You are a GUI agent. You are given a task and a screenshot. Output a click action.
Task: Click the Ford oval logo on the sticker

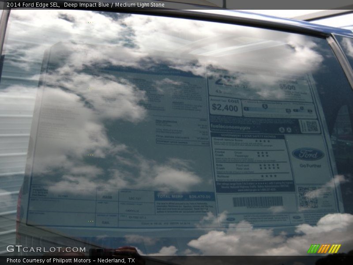click(308, 154)
